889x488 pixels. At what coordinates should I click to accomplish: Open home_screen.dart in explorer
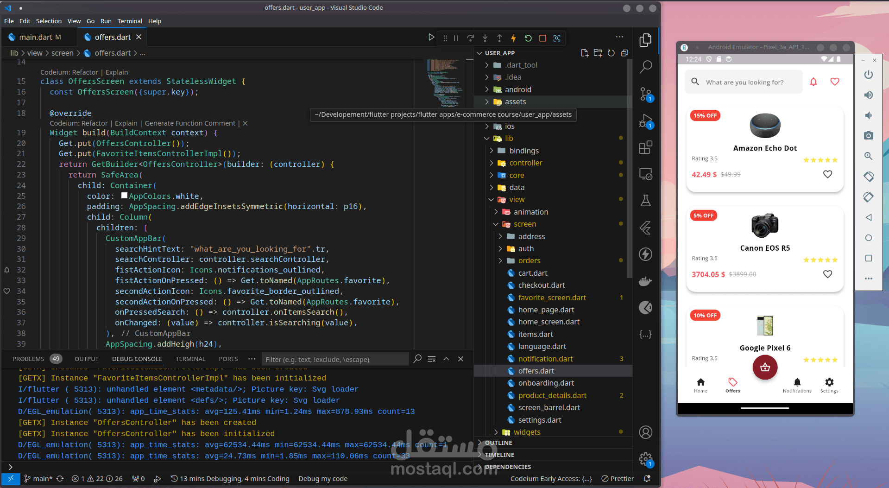[549, 322]
